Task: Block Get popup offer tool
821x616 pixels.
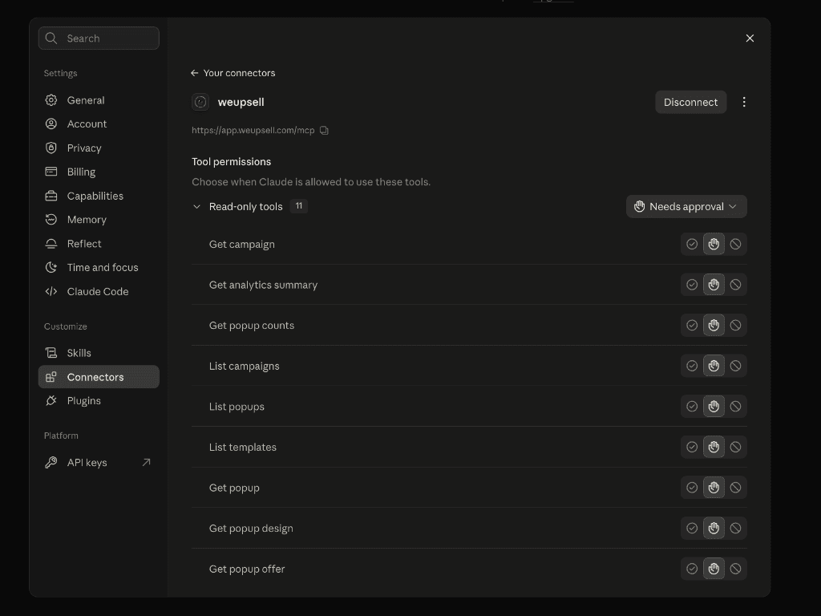Action: point(736,569)
